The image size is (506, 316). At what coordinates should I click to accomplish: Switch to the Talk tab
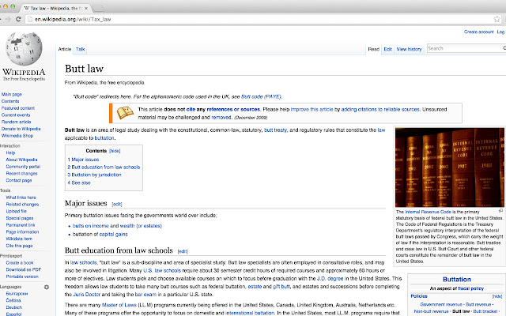point(80,49)
